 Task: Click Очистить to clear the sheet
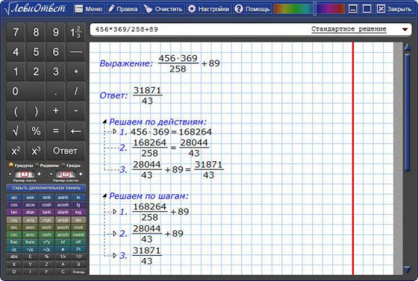tap(163, 9)
